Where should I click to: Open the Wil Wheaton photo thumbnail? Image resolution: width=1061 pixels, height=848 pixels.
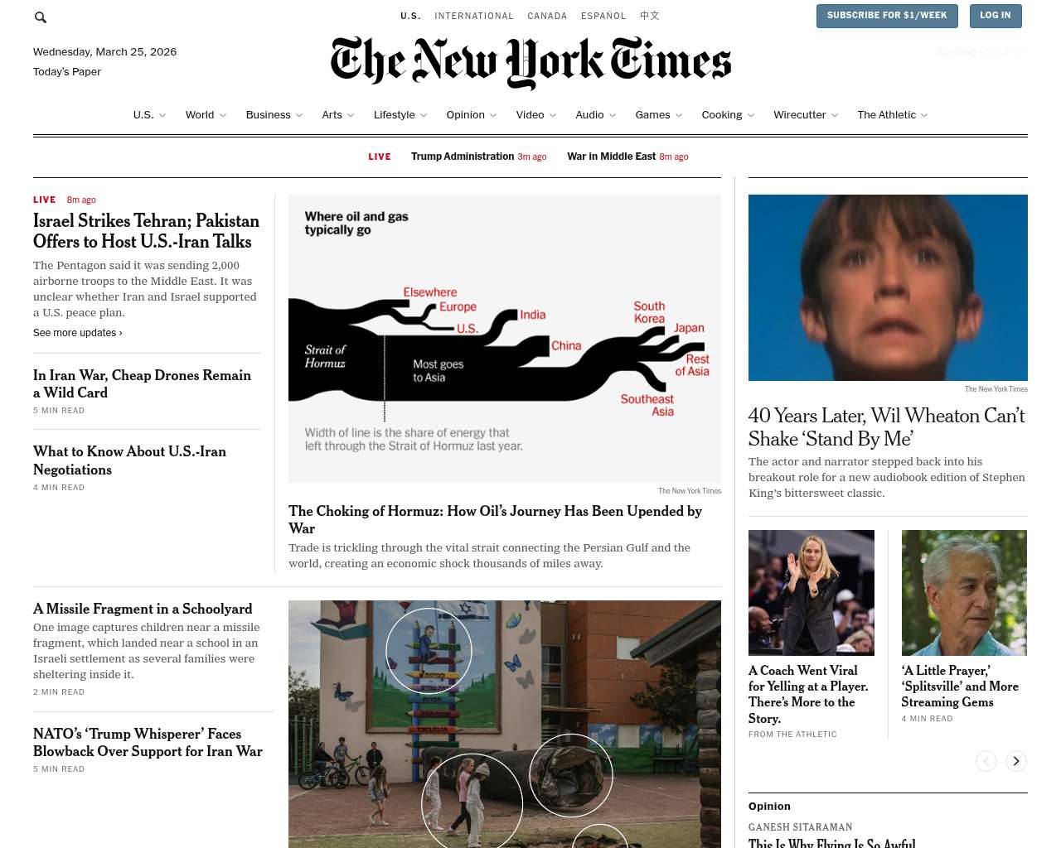[888, 287]
